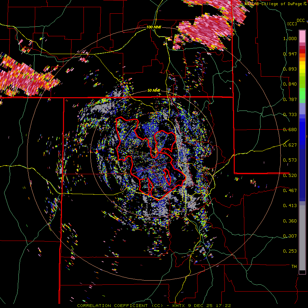Click the 0.413 scale value
308x308 pixels.
click(x=290, y=206)
